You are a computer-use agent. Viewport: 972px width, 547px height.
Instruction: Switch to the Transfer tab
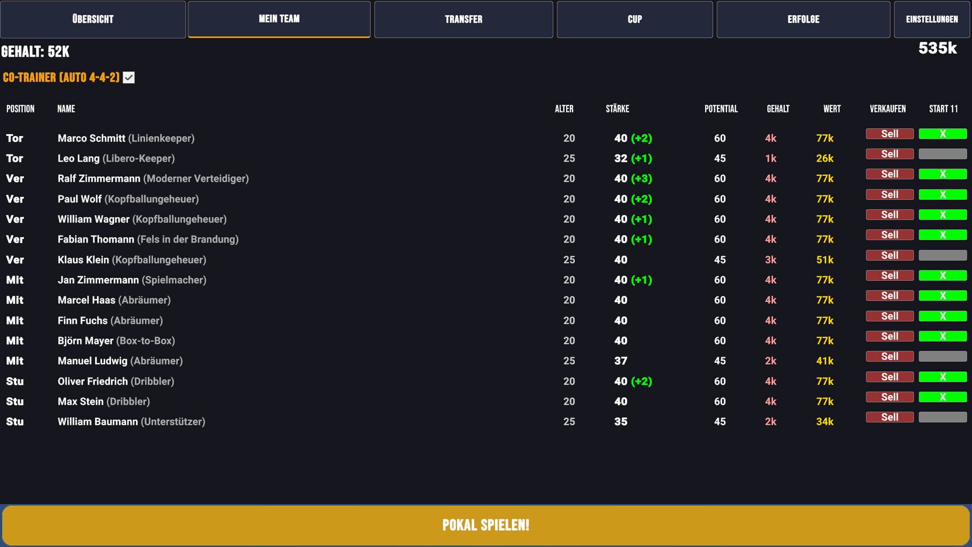(463, 19)
